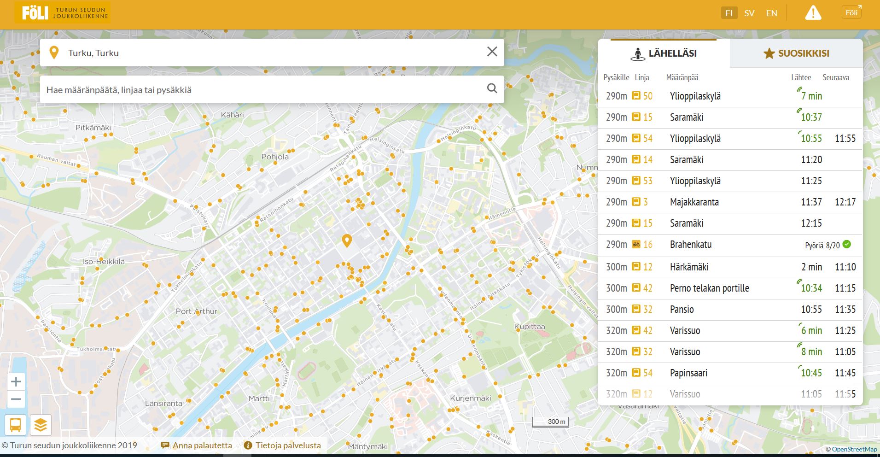Switch to the Suosikkisi tab
Viewport: 880px width, 457px height.
click(x=796, y=53)
